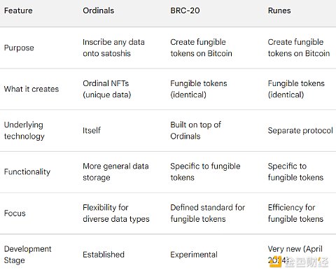This screenshot has height=275, width=336.
Task: Click the 'Separate protocol' cell
Action: coord(300,131)
